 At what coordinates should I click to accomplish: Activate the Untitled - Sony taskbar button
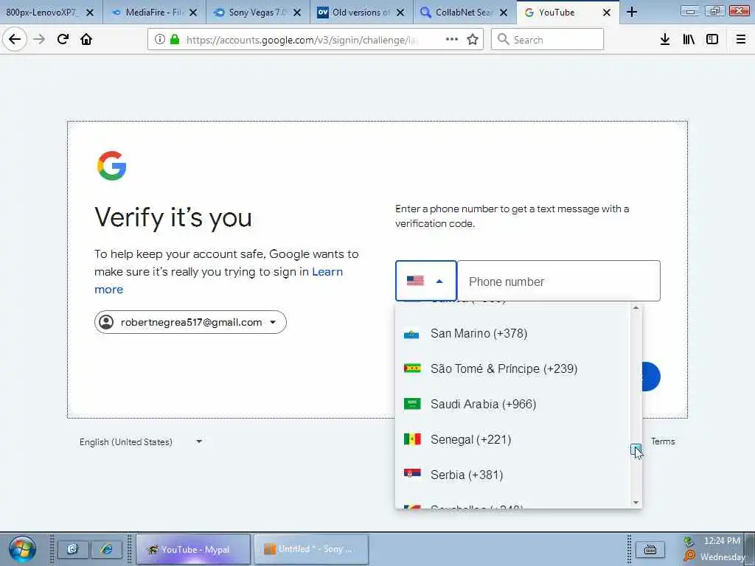tap(311, 549)
